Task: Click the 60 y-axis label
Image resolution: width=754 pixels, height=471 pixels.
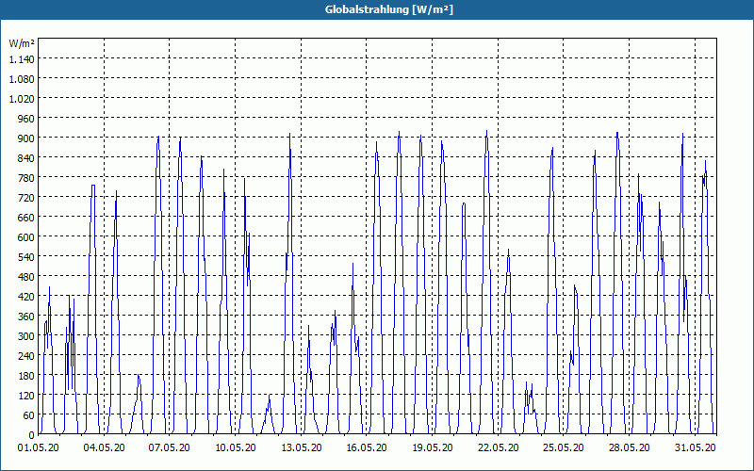Action: coord(29,415)
